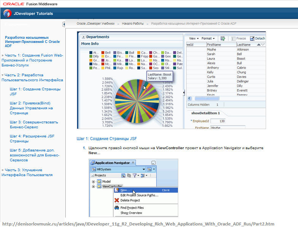Open the View menu in table toolbar
Image resolution: width=298 pixels, height=227 pixels.
click(x=194, y=38)
